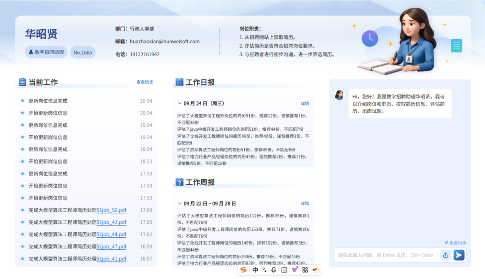Viewport: 485px width, 279px height.
Task: Click the 数字招聘助理 role badge
Action: tap(46, 52)
